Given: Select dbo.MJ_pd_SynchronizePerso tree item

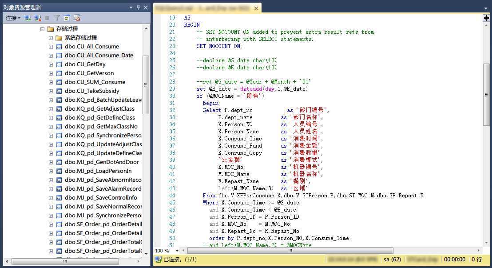Looking at the screenshot, I should tap(103, 216).
